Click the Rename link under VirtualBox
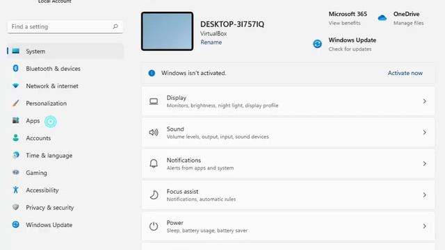Viewport: 445px width, 250px height. 211,42
